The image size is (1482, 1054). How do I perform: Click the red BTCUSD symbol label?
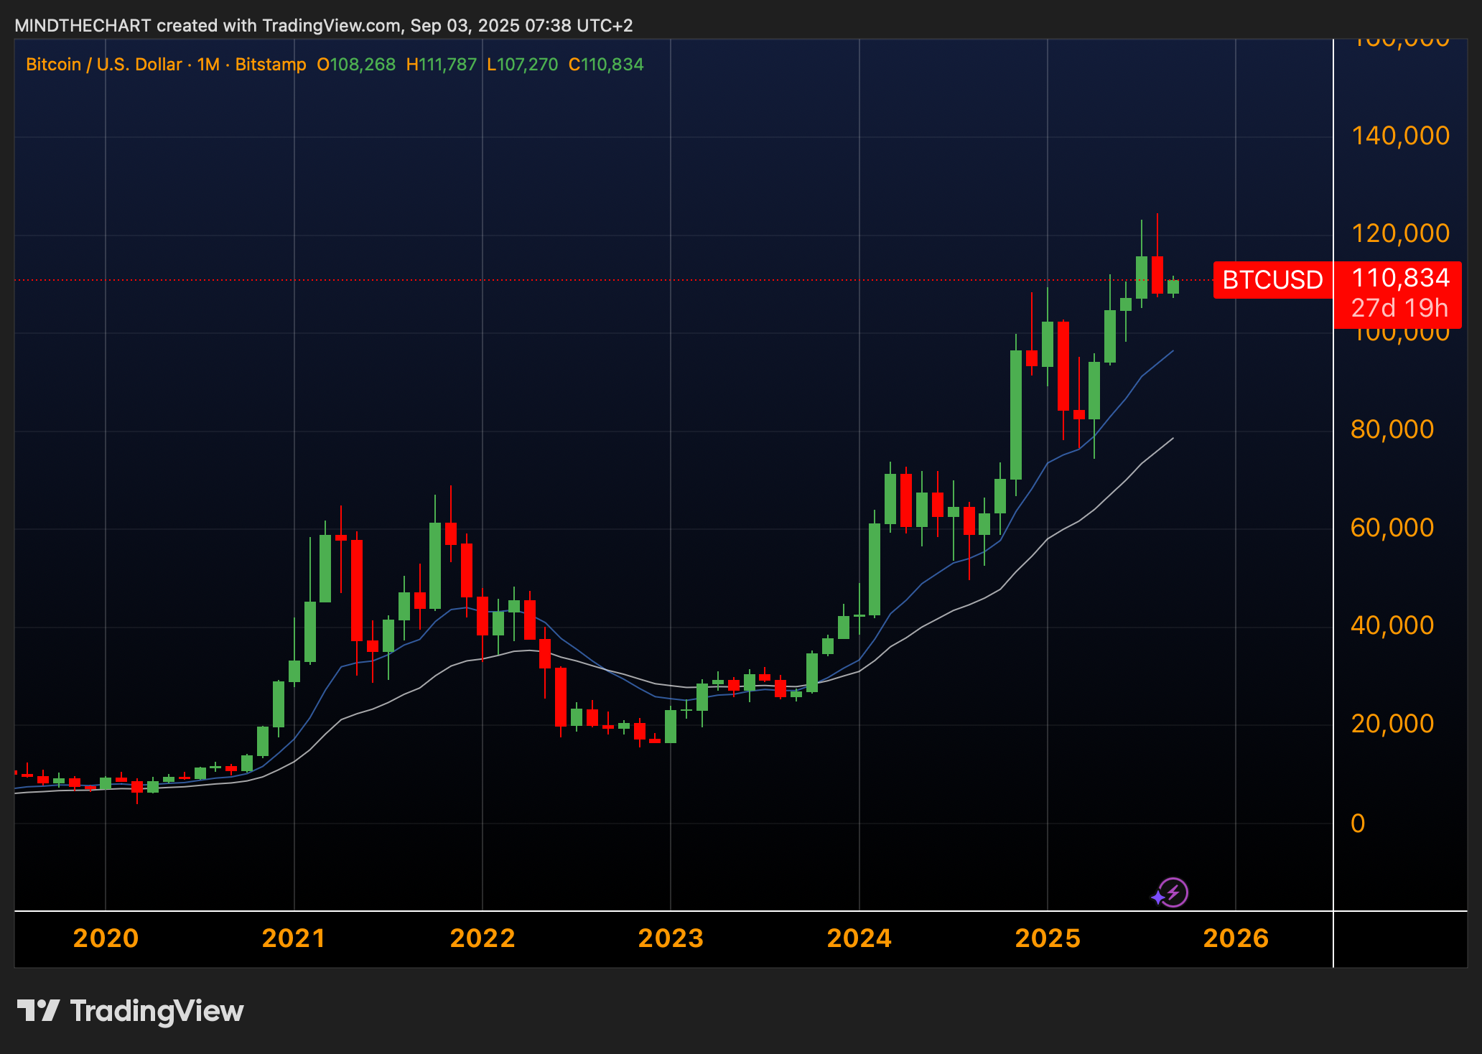(1272, 280)
